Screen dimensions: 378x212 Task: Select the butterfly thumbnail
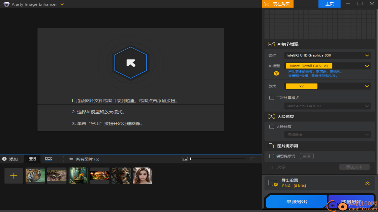pos(57,176)
